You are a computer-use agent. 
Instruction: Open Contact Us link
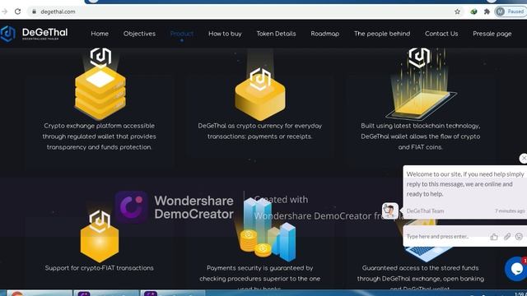(x=441, y=34)
